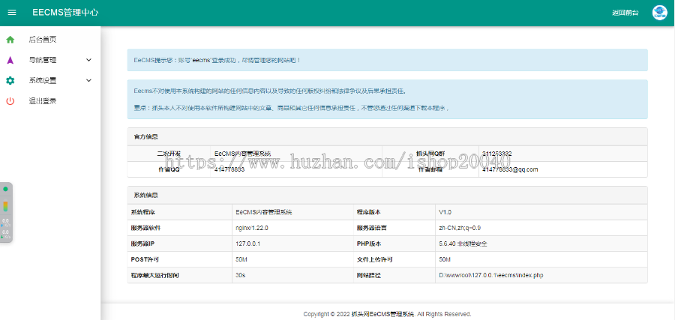The image size is (675, 320).
Task: Select version value V1.0
Action: click(445, 212)
